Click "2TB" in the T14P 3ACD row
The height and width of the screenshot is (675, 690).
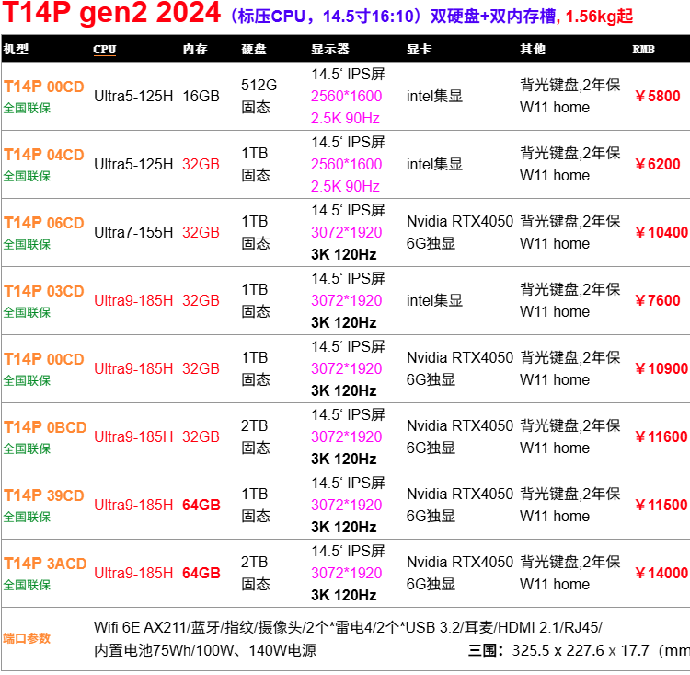254,562
